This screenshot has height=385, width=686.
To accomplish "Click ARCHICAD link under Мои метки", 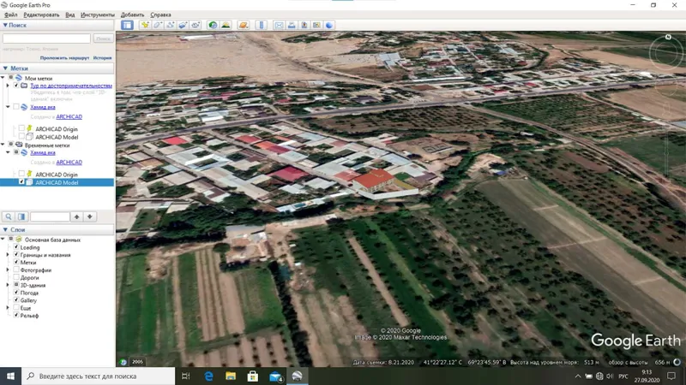I will coord(69,116).
